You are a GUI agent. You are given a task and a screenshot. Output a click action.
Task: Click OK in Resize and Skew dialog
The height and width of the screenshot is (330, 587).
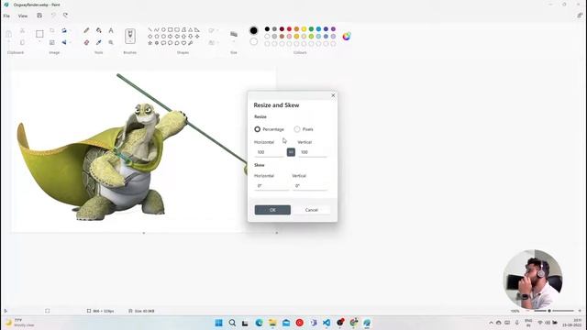pos(272,210)
